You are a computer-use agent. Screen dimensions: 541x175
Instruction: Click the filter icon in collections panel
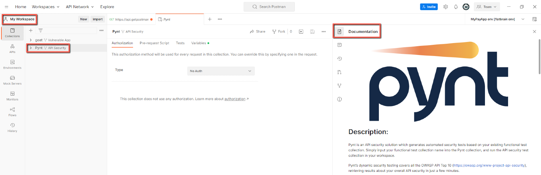(x=41, y=30)
